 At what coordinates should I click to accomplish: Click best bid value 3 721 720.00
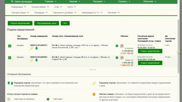[x=127, y=54]
